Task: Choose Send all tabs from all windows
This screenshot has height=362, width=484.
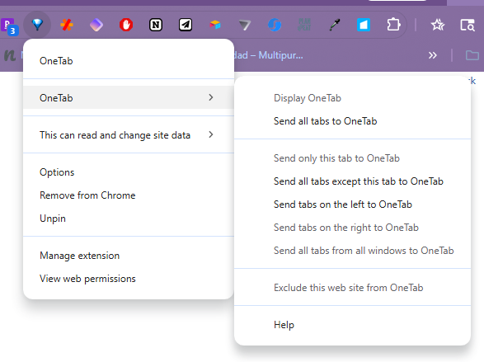Action: pos(353,251)
